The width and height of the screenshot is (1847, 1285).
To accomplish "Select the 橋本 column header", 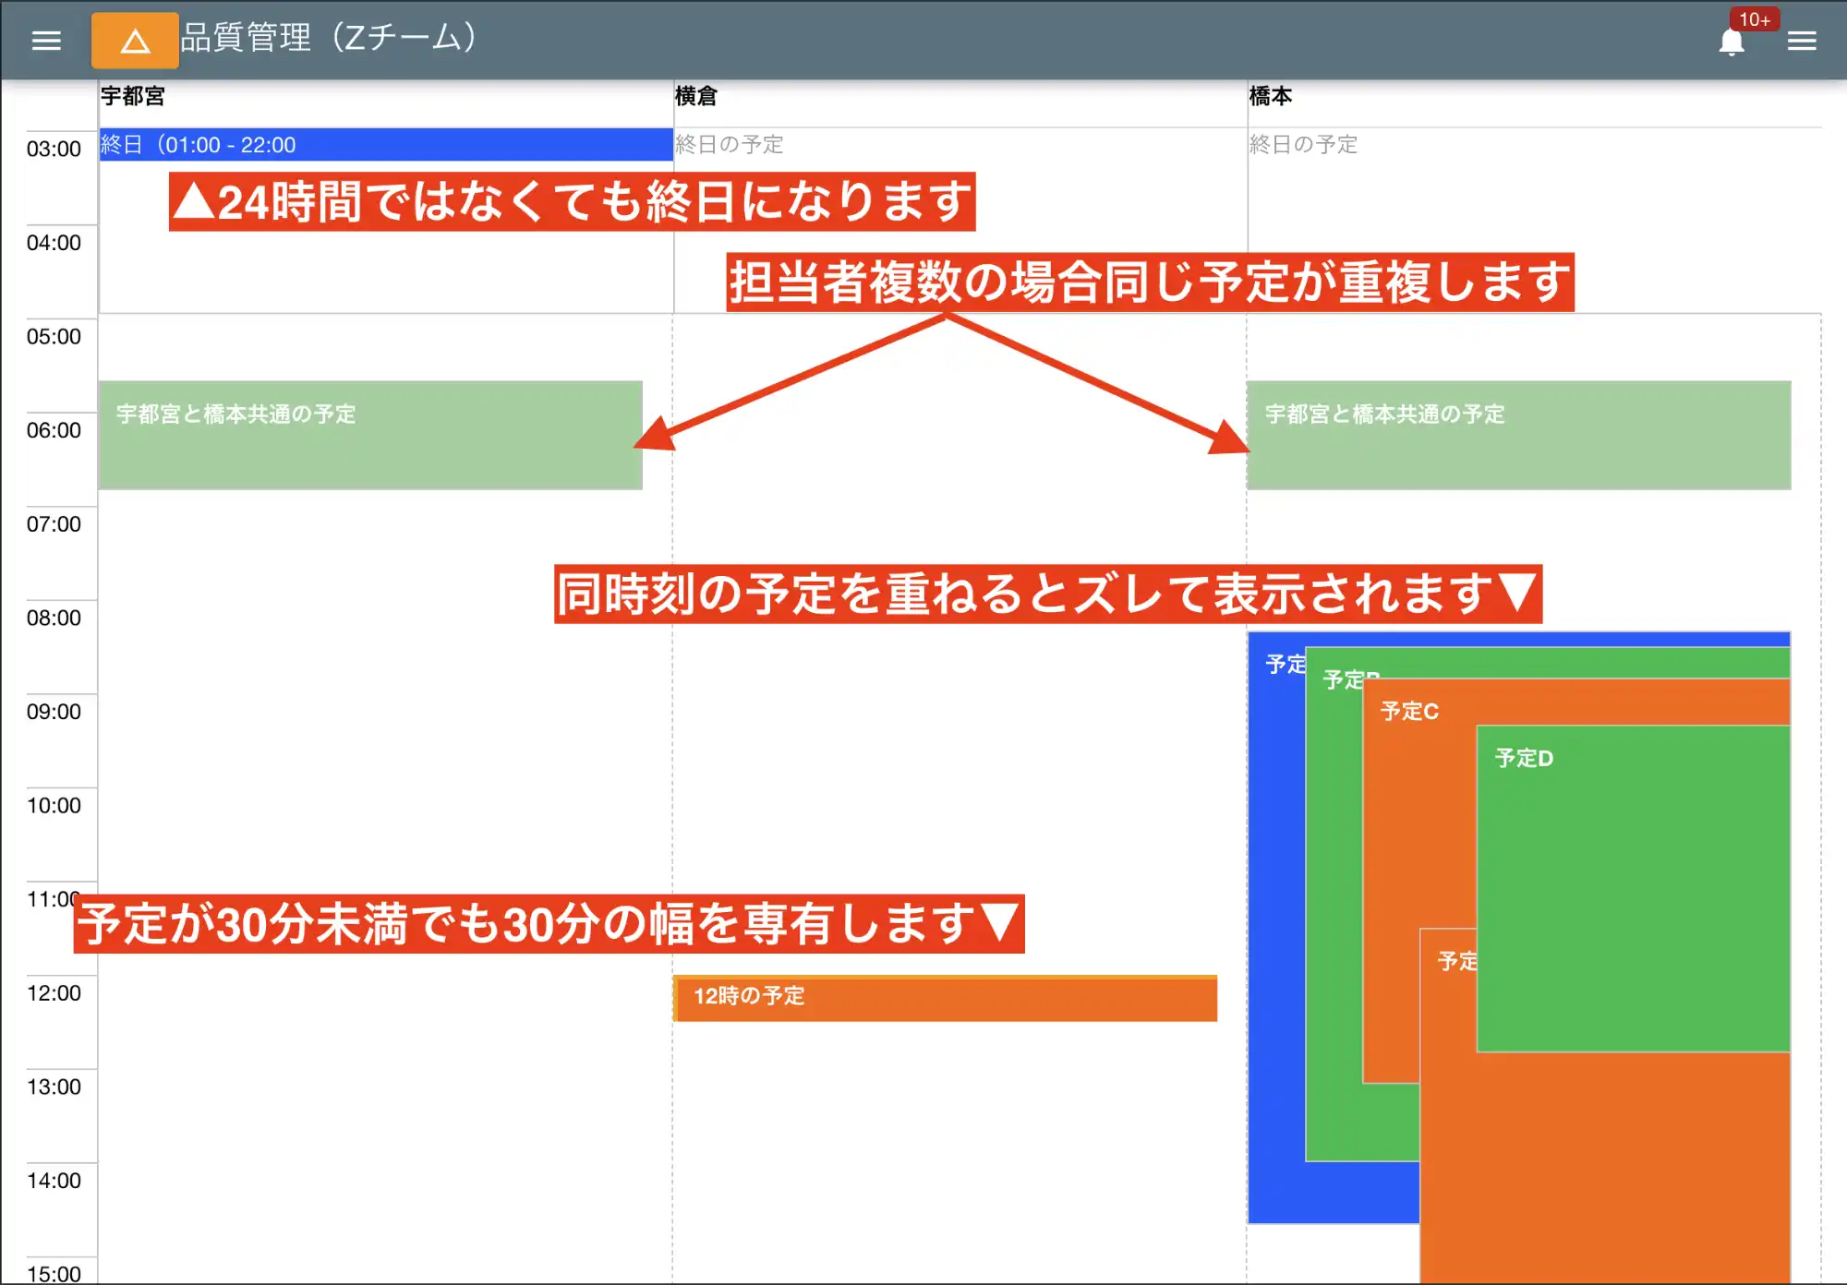I will 1270,96.
